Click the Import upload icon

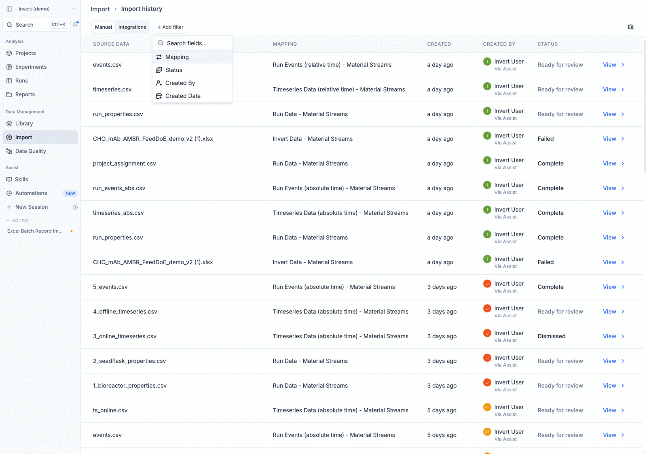[9, 137]
